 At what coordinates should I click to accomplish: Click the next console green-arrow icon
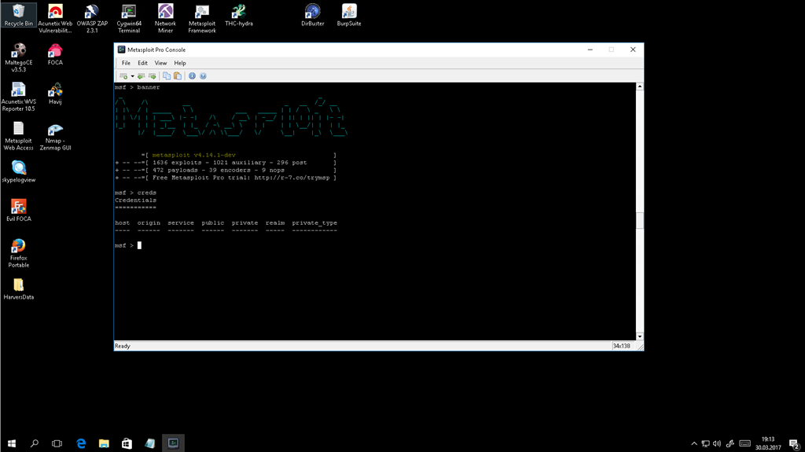point(153,76)
